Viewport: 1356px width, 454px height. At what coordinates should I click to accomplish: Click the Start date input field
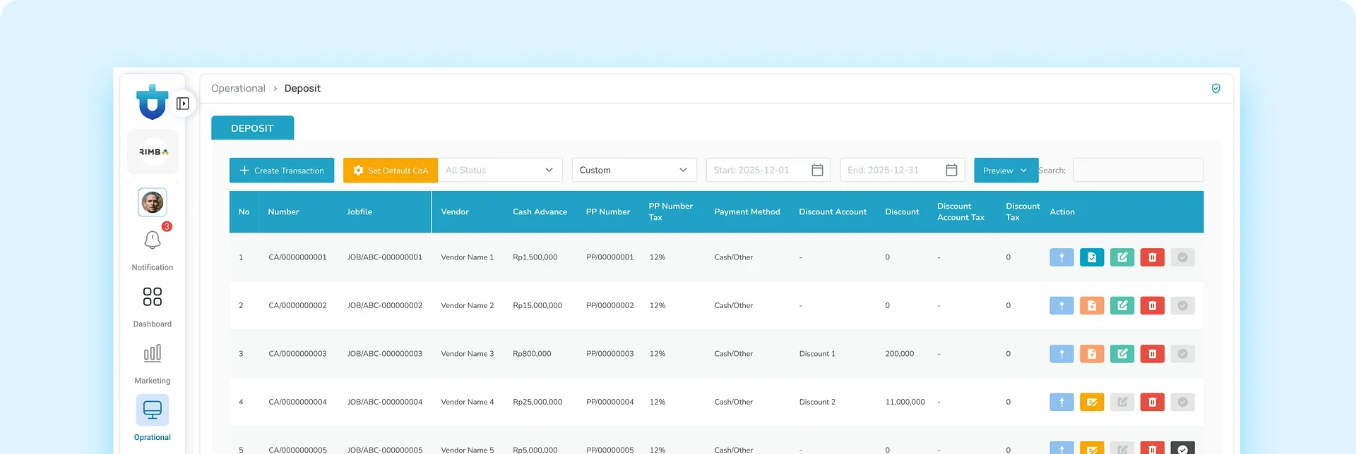point(768,170)
